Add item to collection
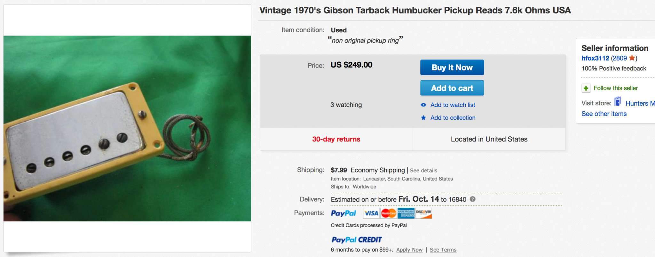This screenshot has height=257, width=655. tap(453, 118)
